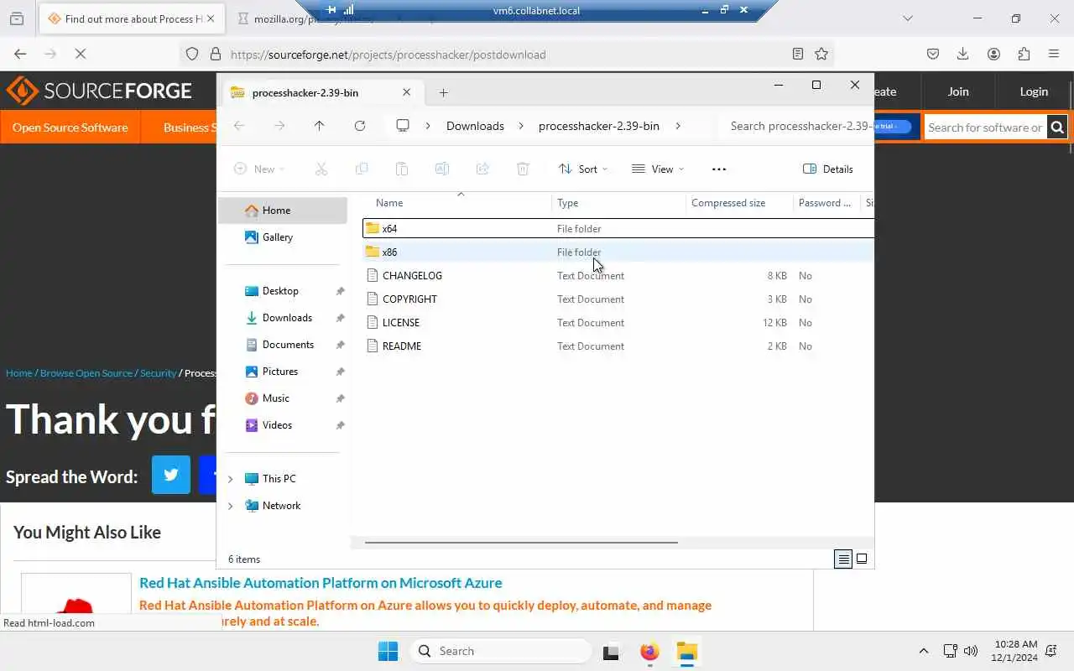Open Red Hat Ansible Automation Platform link

(321, 583)
